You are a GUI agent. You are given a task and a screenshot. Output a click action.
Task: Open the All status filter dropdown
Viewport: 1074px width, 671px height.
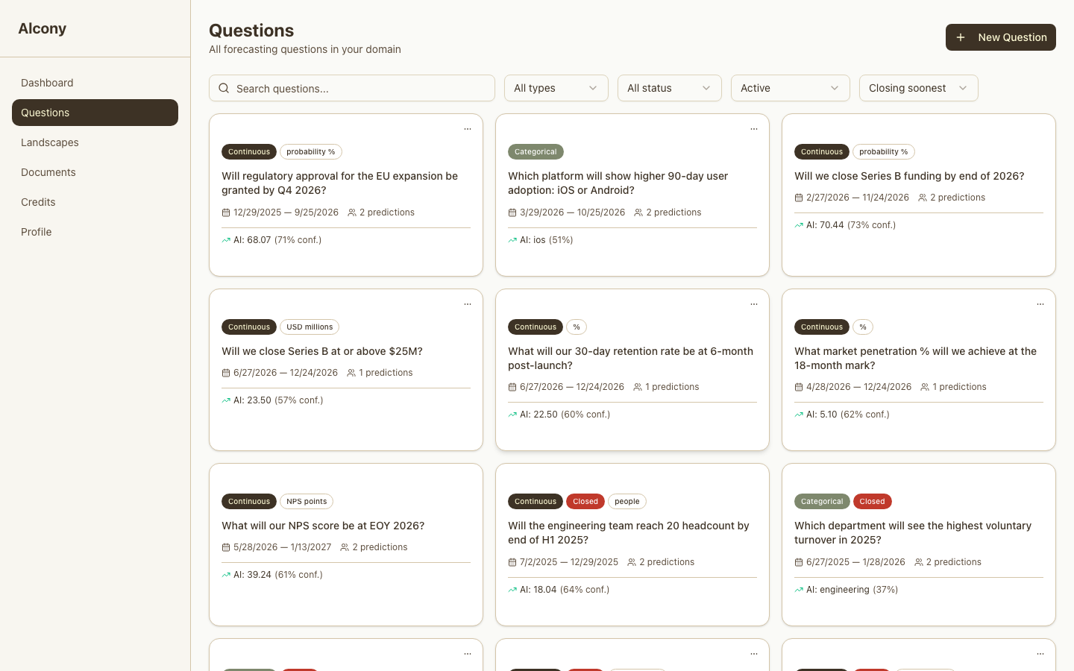tap(670, 88)
